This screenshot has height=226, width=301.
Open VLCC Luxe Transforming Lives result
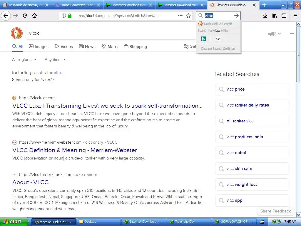[x=107, y=106]
